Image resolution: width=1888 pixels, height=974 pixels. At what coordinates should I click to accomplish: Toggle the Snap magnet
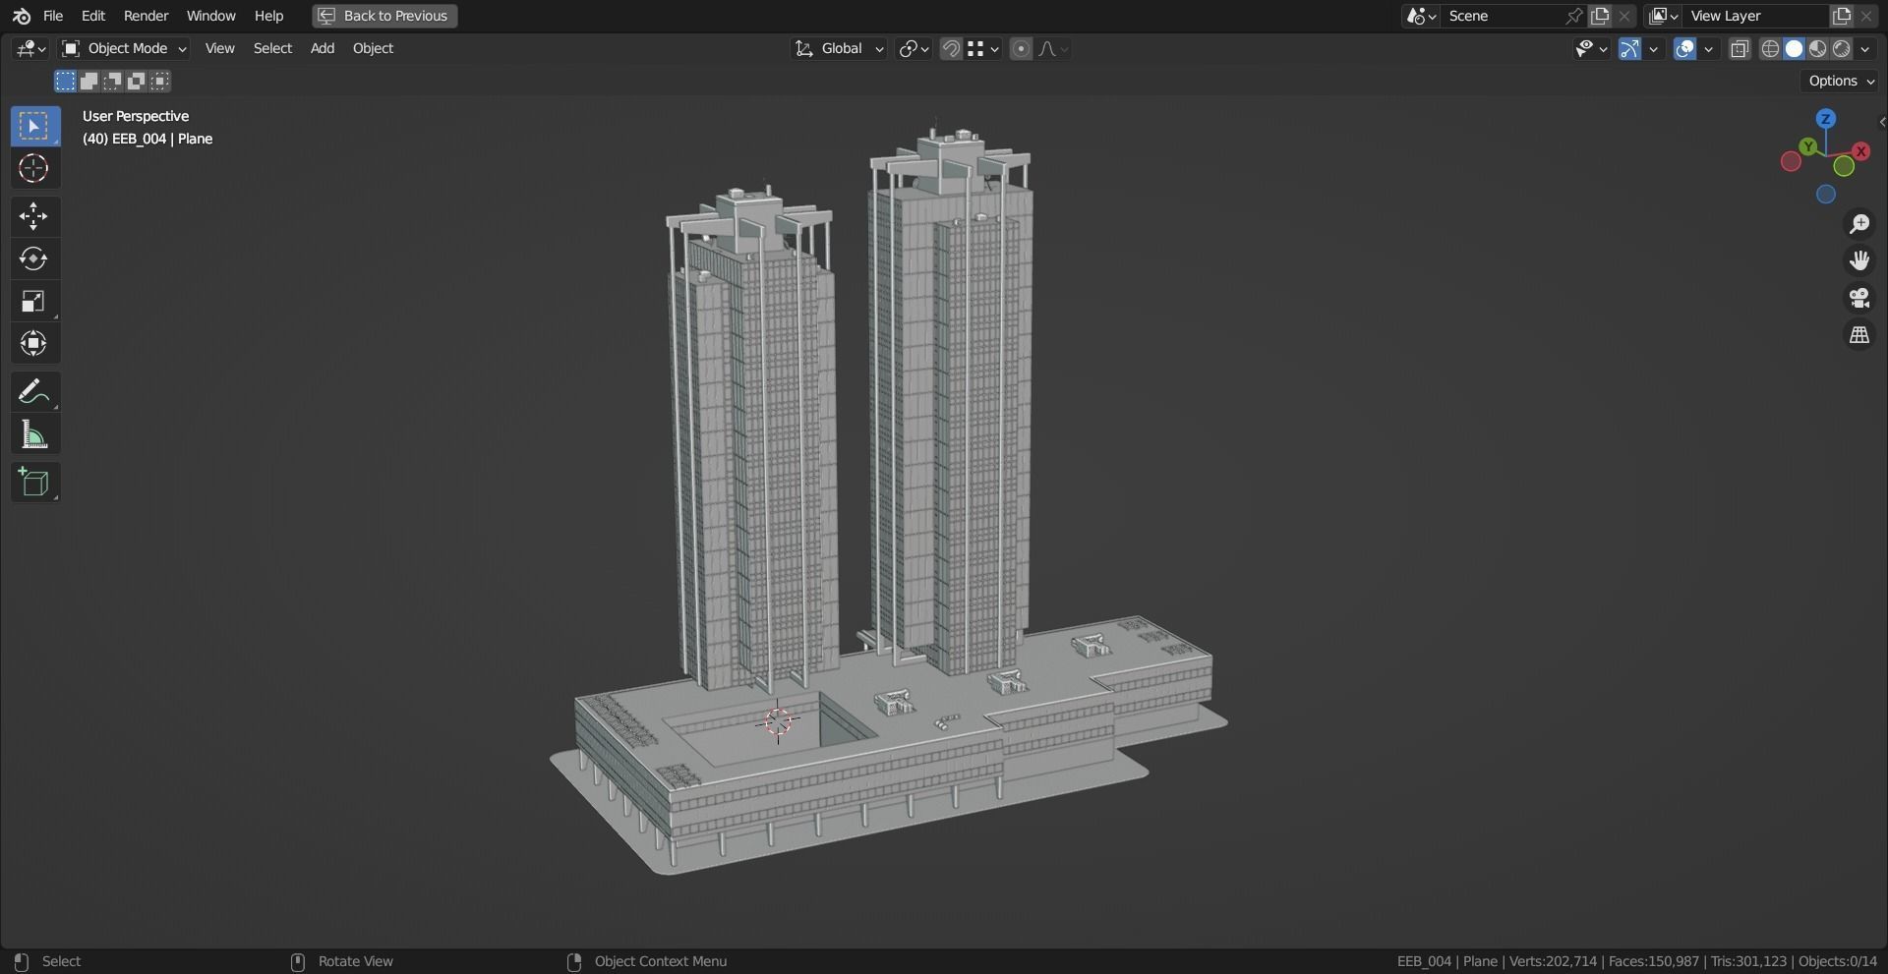(x=951, y=48)
